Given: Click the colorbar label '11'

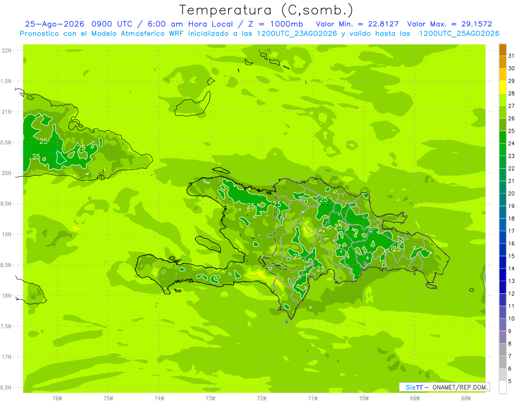Looking at the screenshot, I should pos(512,306).
